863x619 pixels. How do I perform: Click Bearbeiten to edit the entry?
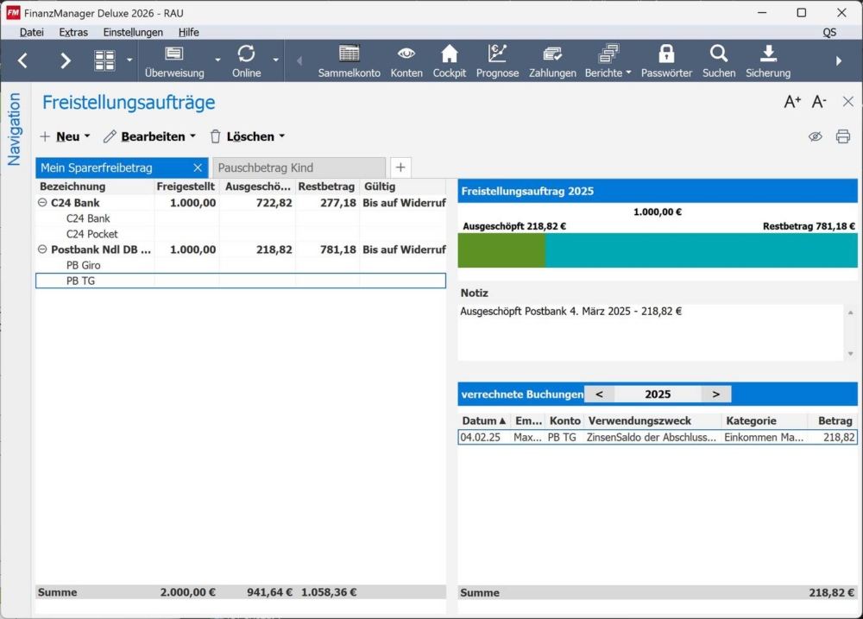tap(149, 136)
